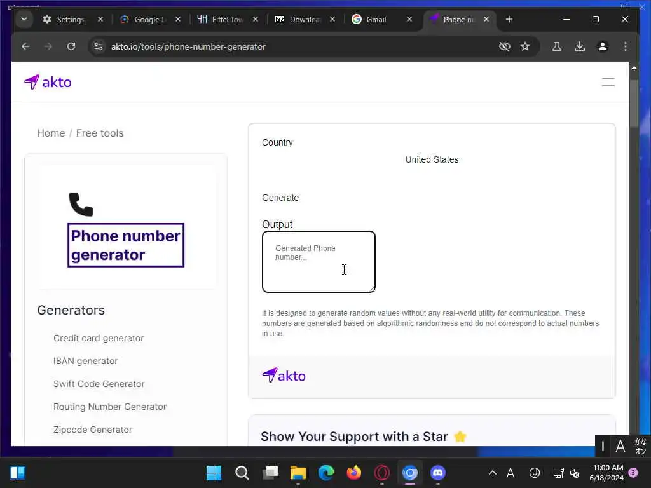Reload the page with the refresh icon

point(71,46)
